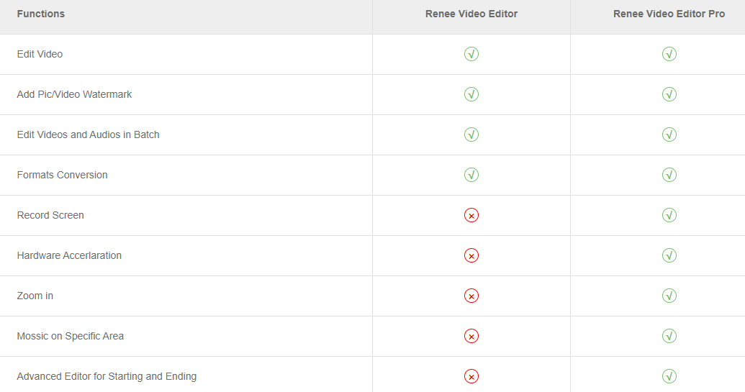Click Pro check for Add Pic/Video Watermark
745x392 pixels.
[x=669, y=94]
